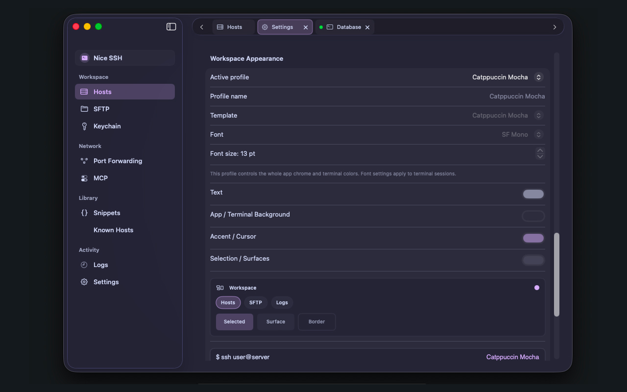The image size is (627, 392).
Task: Click the Snippets curly braces icon
Action: pyautogui.click(x=84, y=213)
